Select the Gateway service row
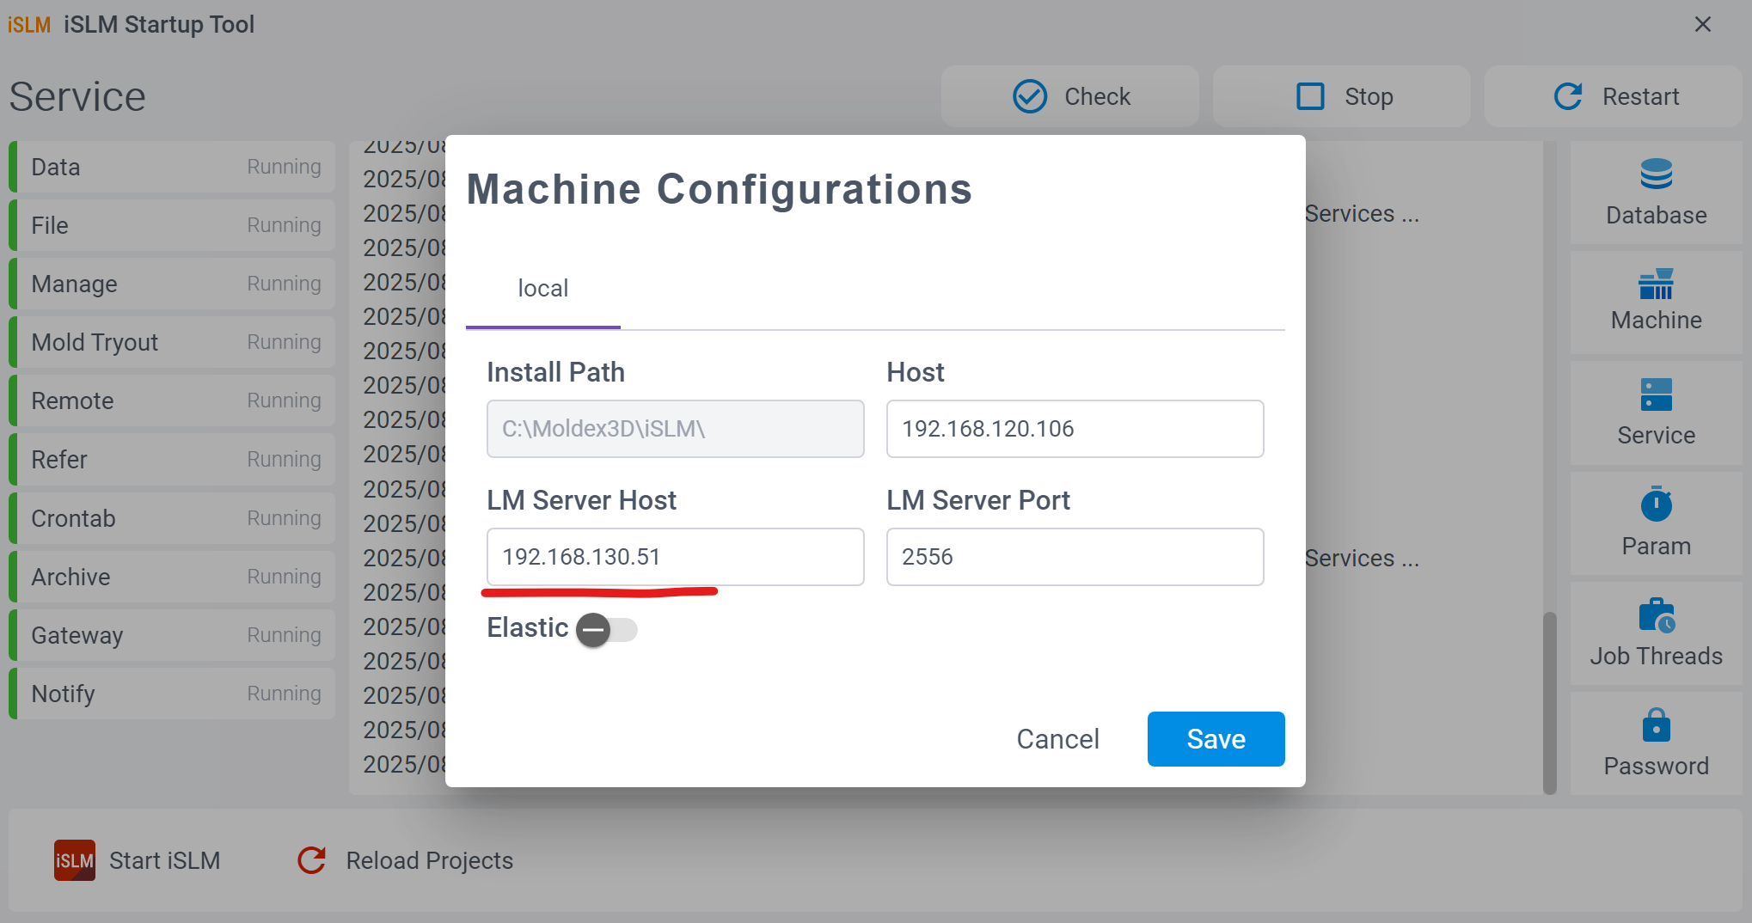 tap(172, 635)
